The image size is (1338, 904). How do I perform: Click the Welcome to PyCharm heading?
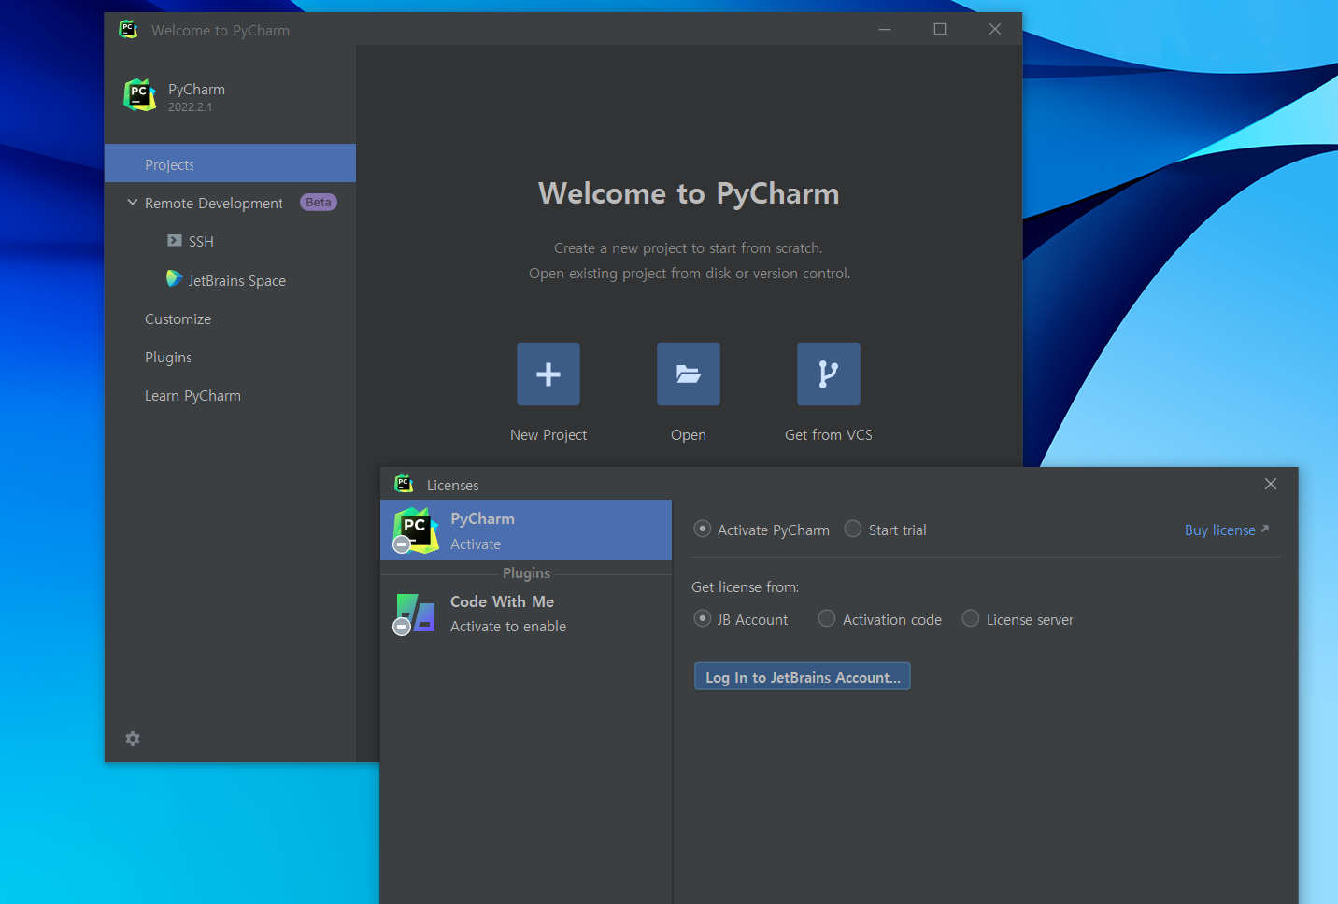[689, 193]
